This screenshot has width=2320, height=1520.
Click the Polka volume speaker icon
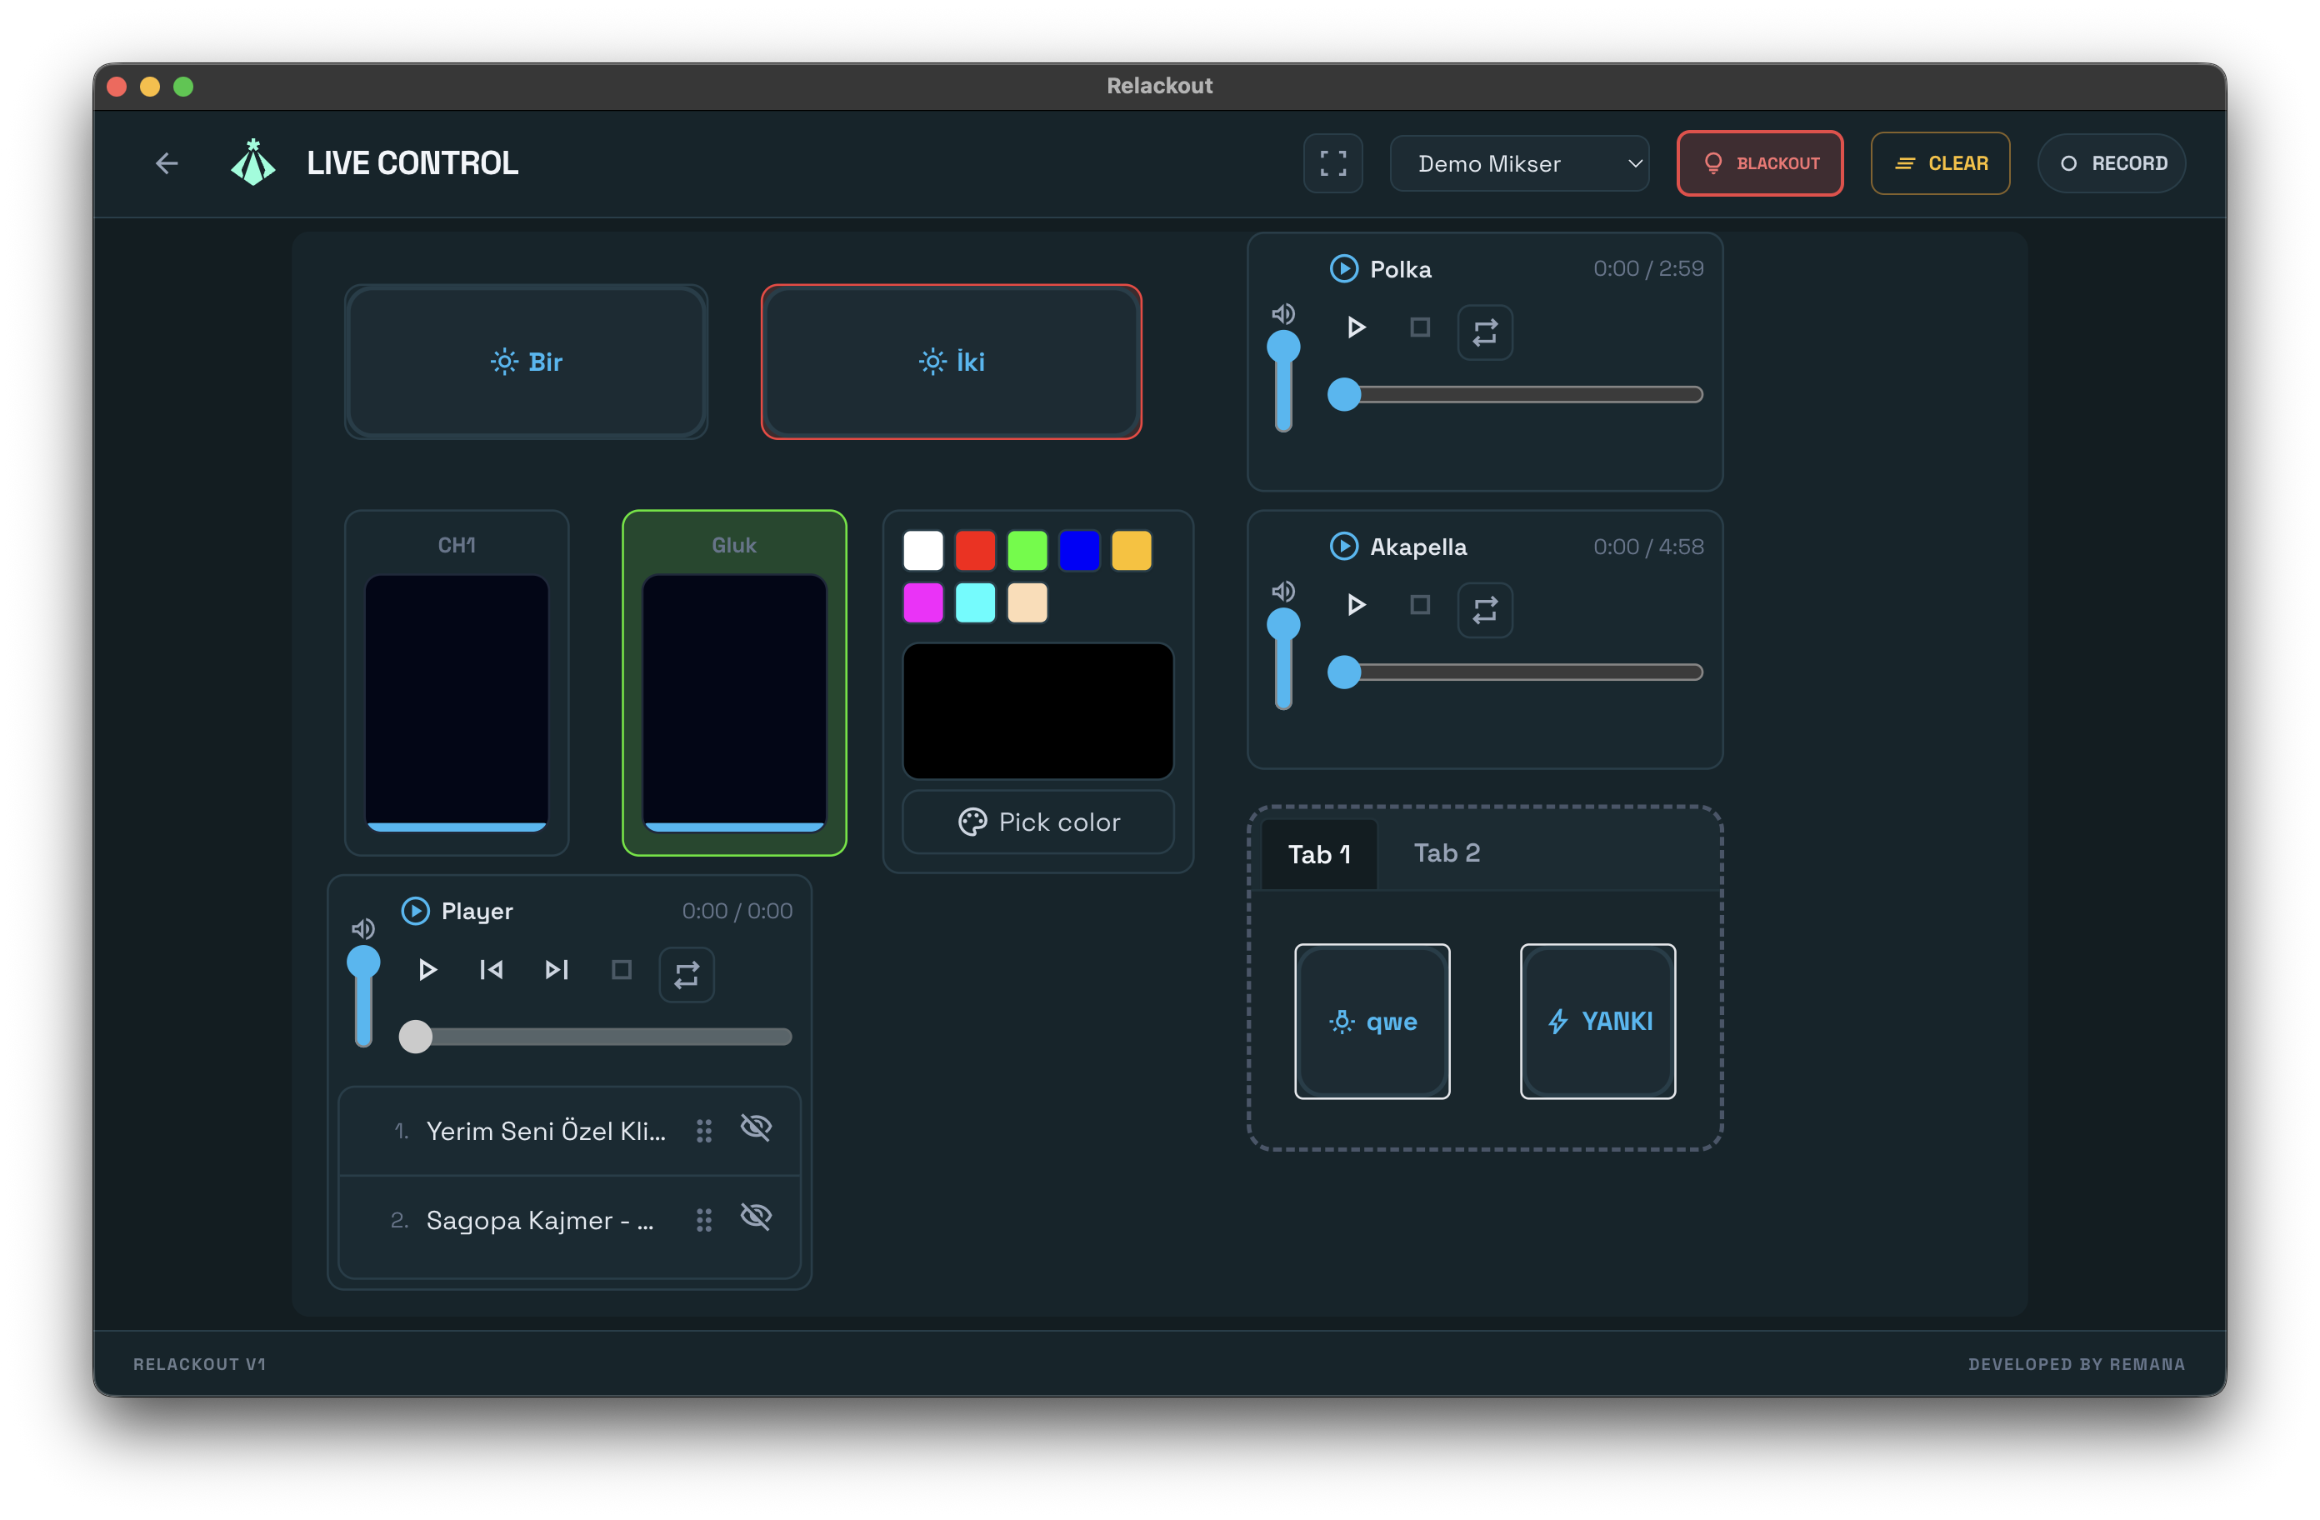coord(1282,314)
